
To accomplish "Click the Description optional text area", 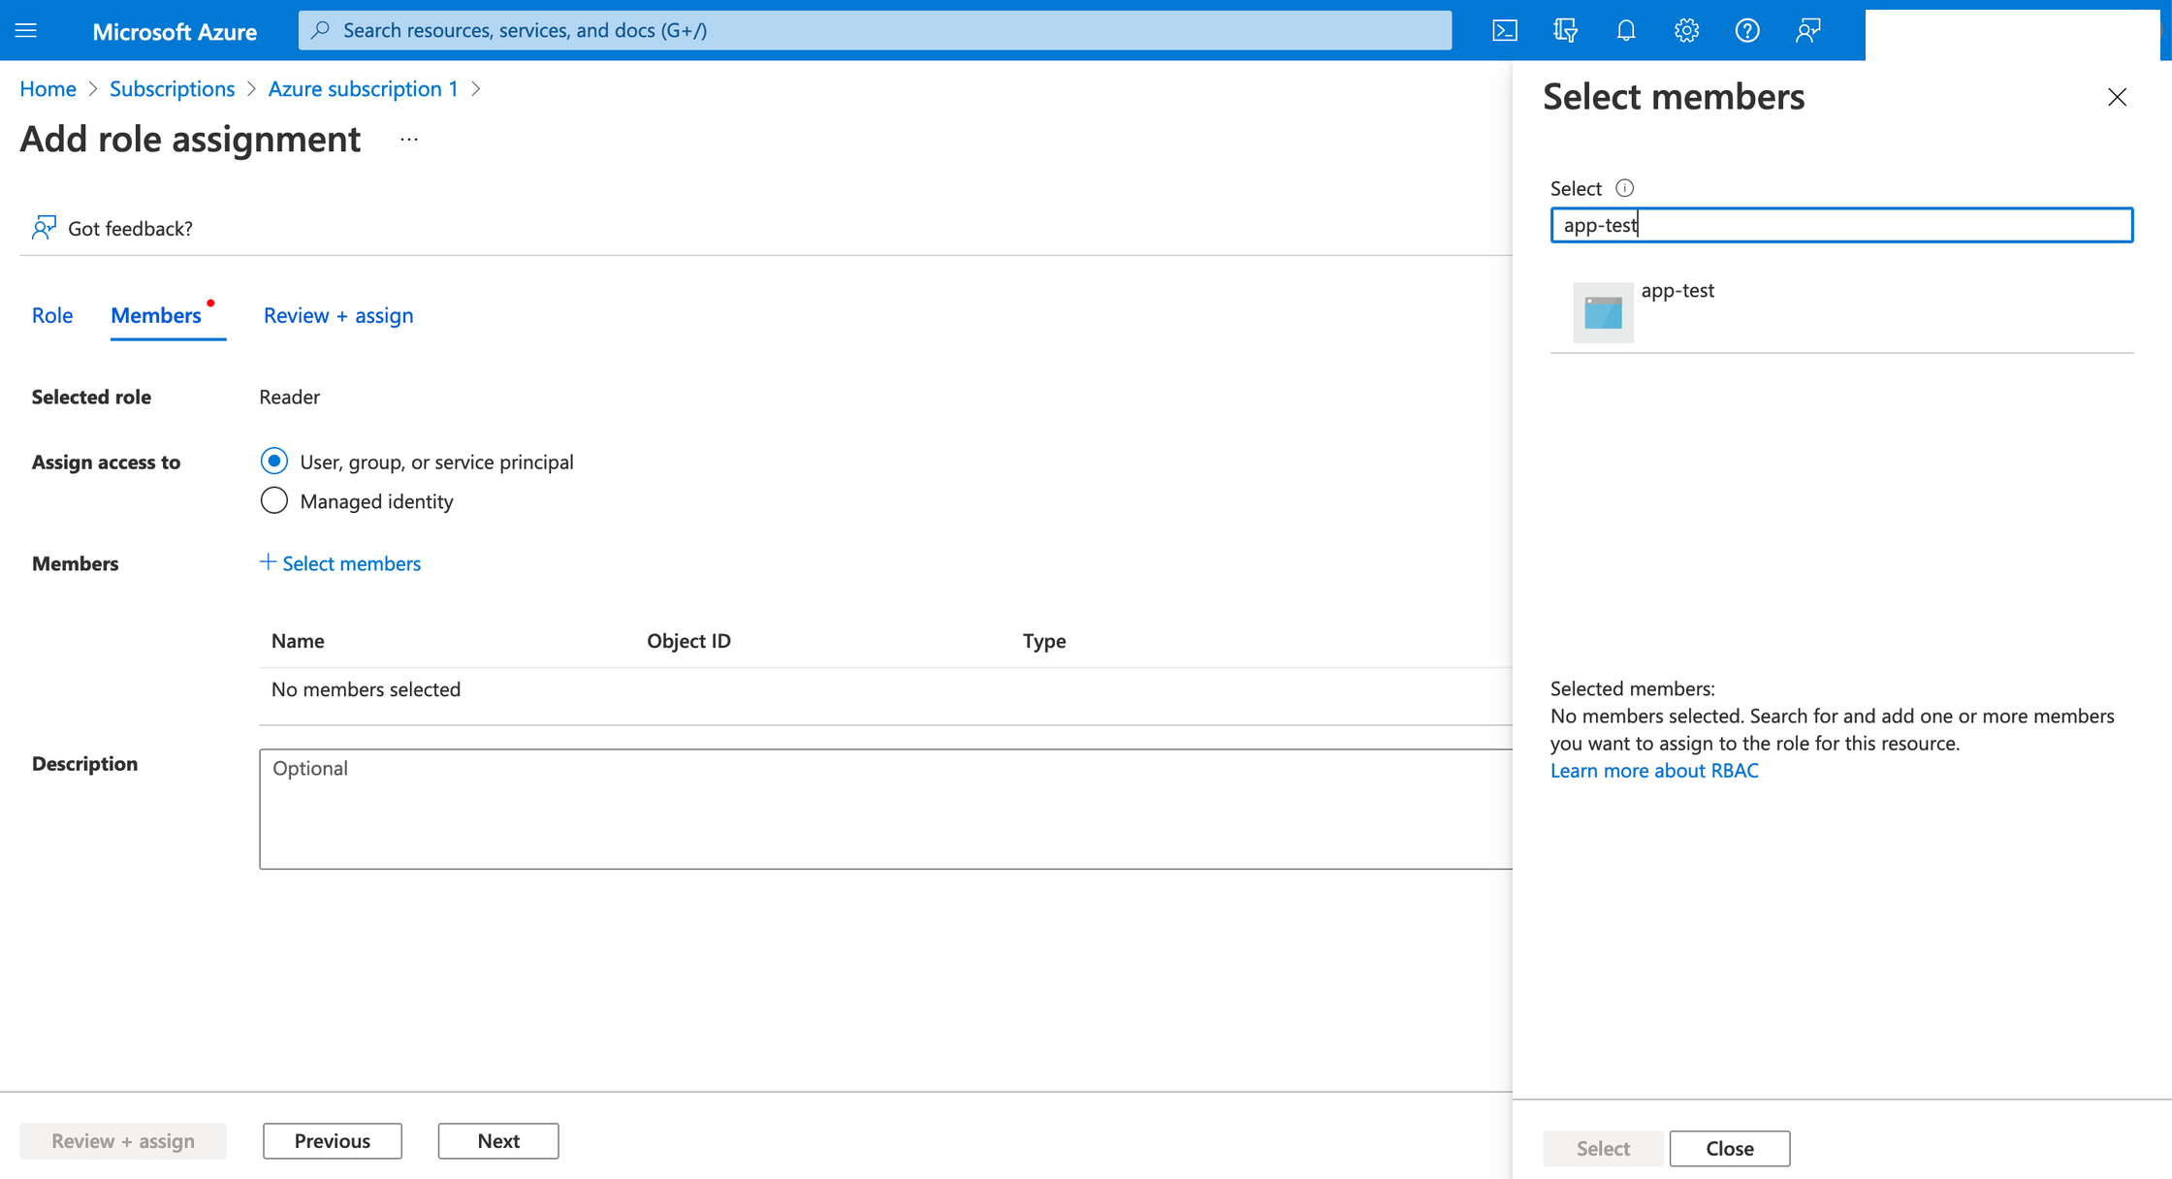I will pos(885,809).
